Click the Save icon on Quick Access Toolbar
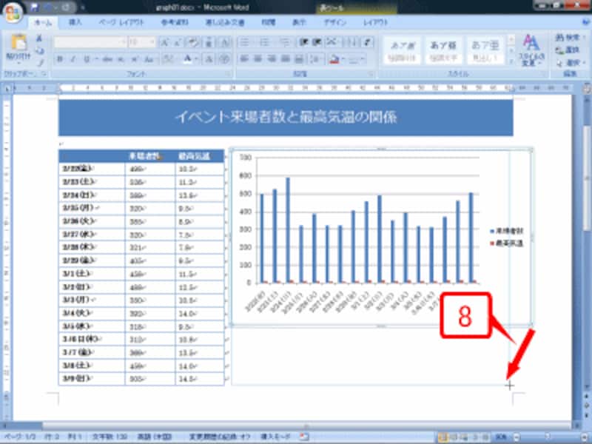This screenshot has height=444, width=592. [35, 7]
